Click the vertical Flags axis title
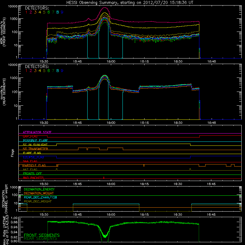This screenshot has width=245, height=245. [x=13, y=153]
